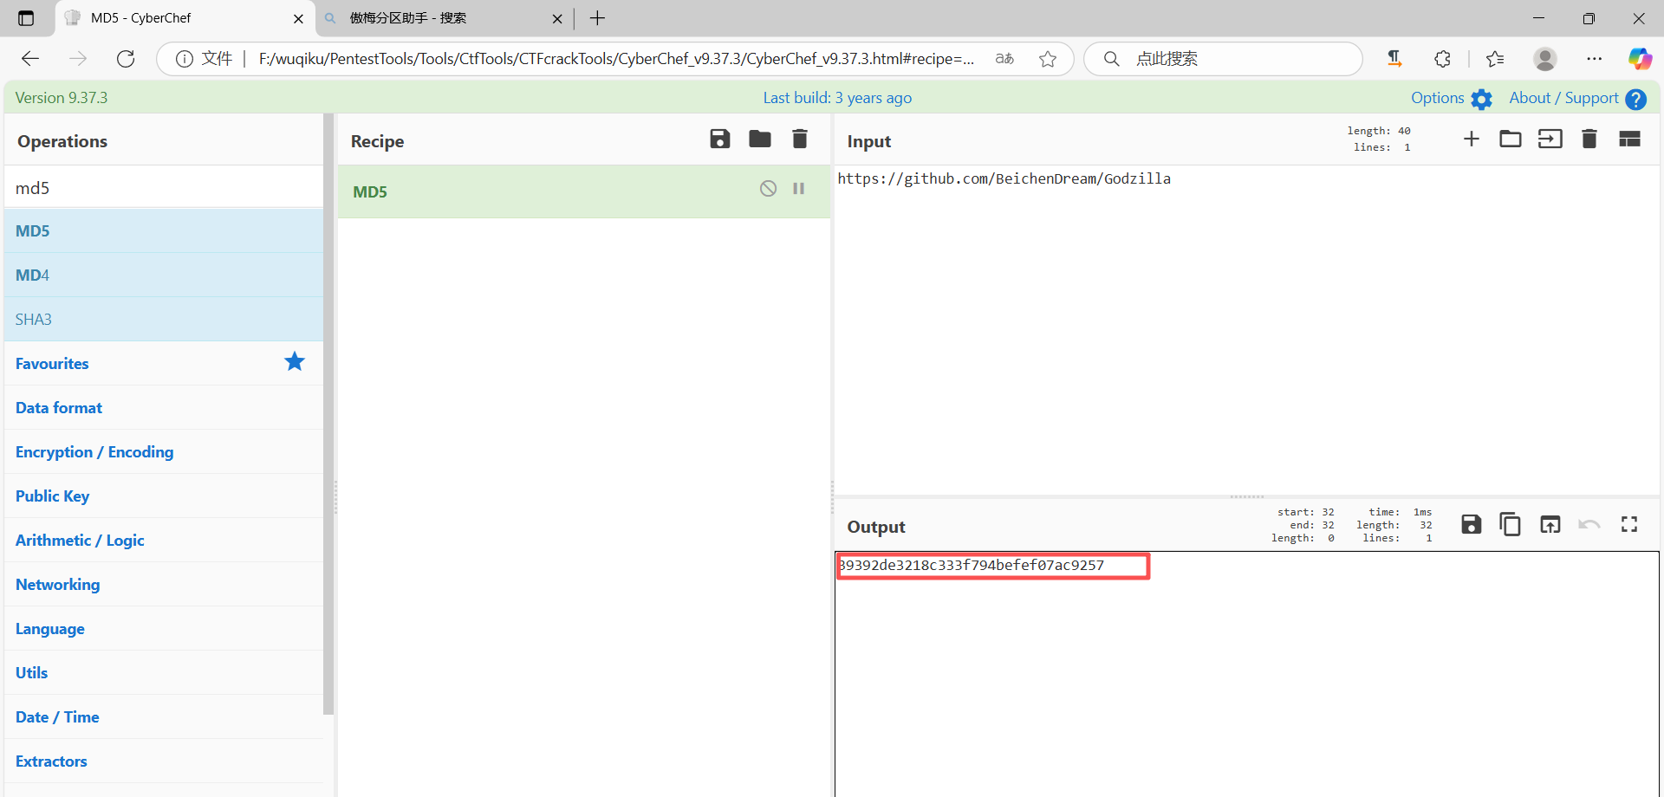Switch to the 傲梅分区助手 search tab
This screenshot has height=797, width=1664.
(x=446, y=18)
